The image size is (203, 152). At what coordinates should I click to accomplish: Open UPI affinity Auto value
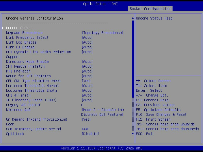[x=87, y=95]
